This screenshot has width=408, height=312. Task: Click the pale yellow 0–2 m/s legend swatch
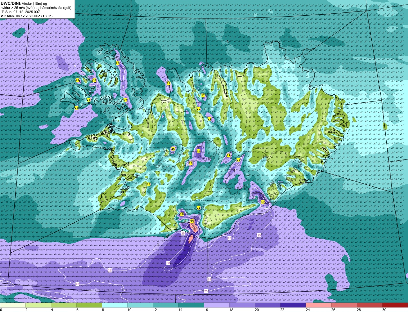(13, 305)
